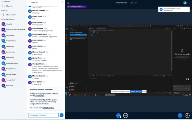Switch to the Terminal tab in VS Code panel
The width and height of the screenshot is (192, 120).
pos(109,76)
